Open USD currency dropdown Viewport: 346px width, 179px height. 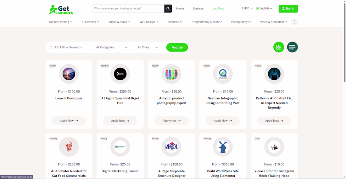(247, 8)
